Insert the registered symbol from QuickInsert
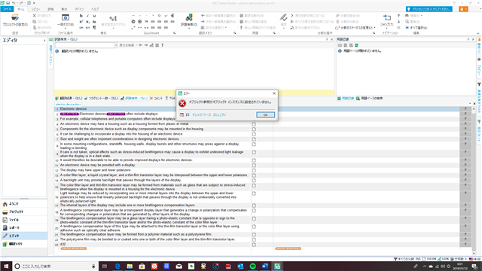The height and width of the screenshot is (271, 482). pyautogui.click(x=140, y=22)
